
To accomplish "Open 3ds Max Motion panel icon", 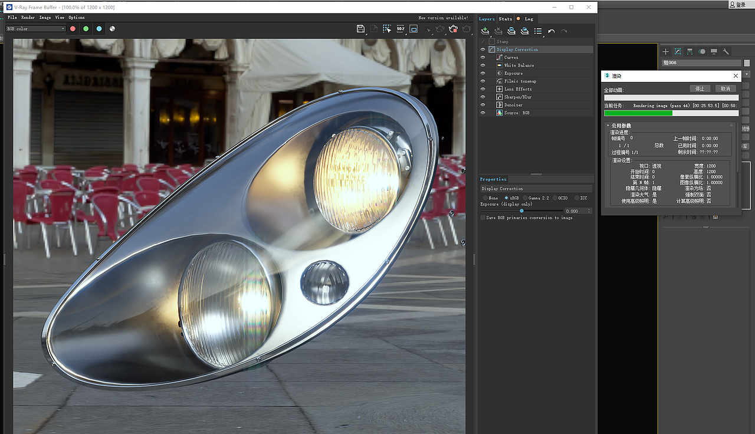I will (x=702, y=52).
